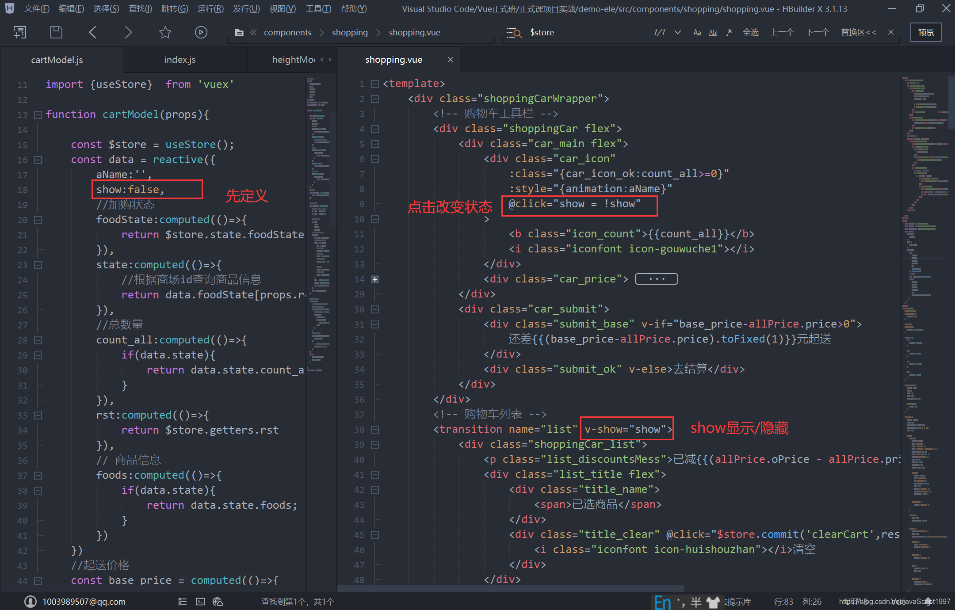Click the 预览 preview button
955x610 pixels.
pos(926,32)
